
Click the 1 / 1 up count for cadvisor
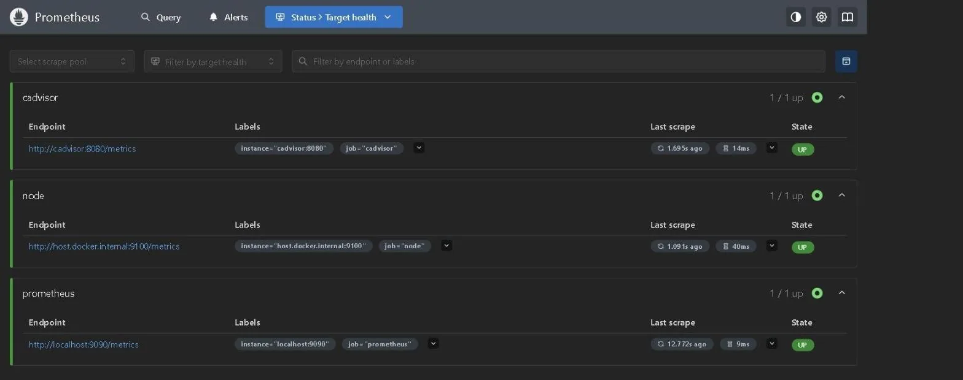[x=786, y=97]
